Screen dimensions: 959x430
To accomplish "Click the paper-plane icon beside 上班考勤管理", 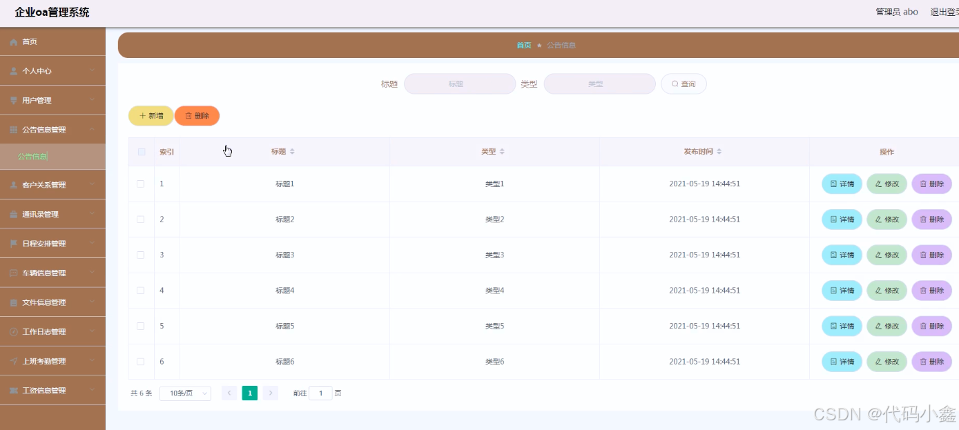I will tap(14, 361).
